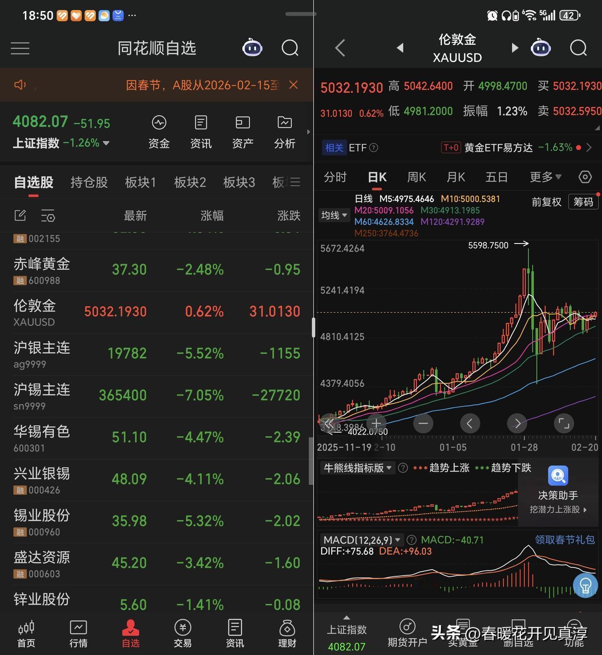Tap the ETF help question mark icon
The width and height of the screenshot is (602, 655).
(373, 148)
